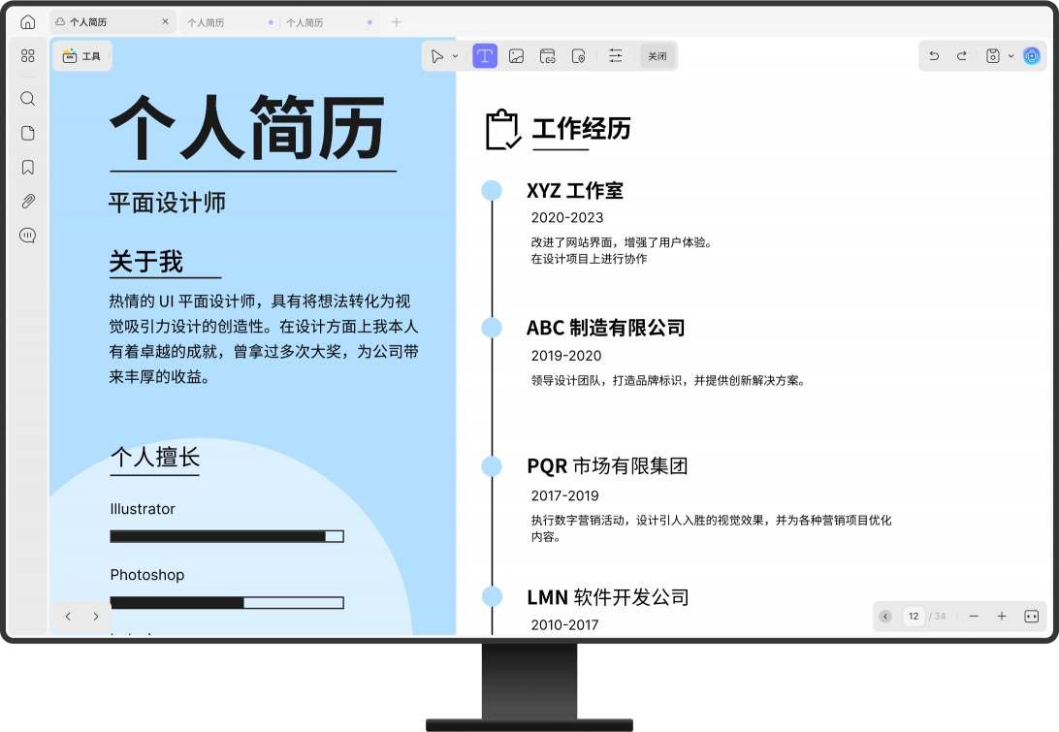Click the 个人擅长 heading

155,458
